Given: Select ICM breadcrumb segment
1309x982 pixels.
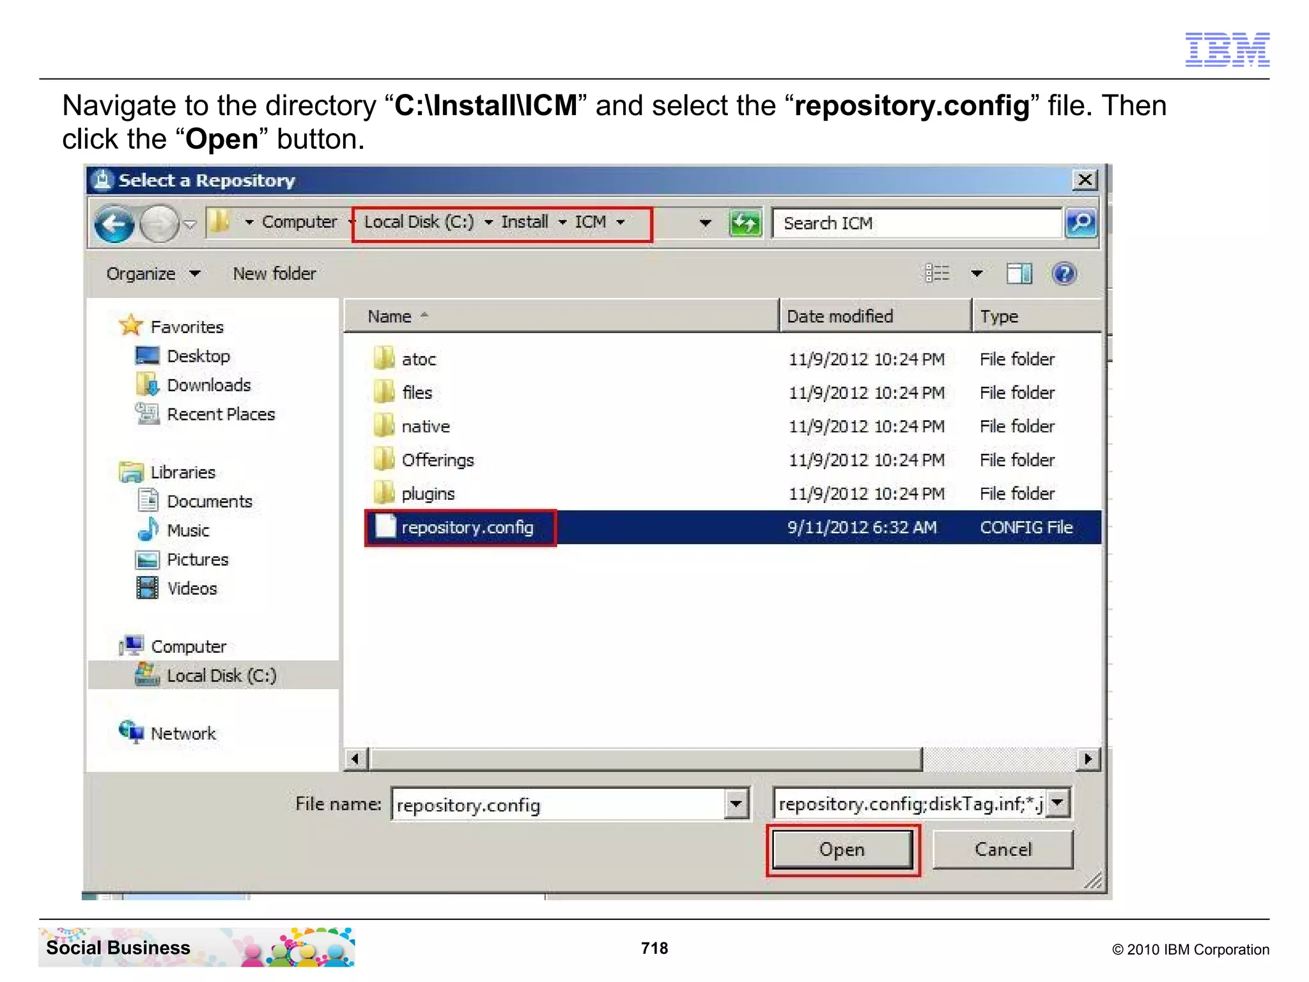Looking at the screenshot, I should 590,222.
